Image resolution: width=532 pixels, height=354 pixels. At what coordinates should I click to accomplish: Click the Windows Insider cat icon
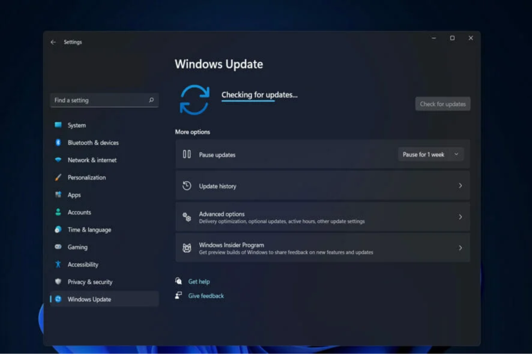(187, 248)
